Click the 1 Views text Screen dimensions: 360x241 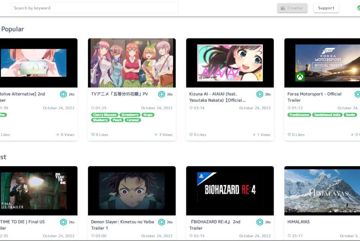(264, 135)
